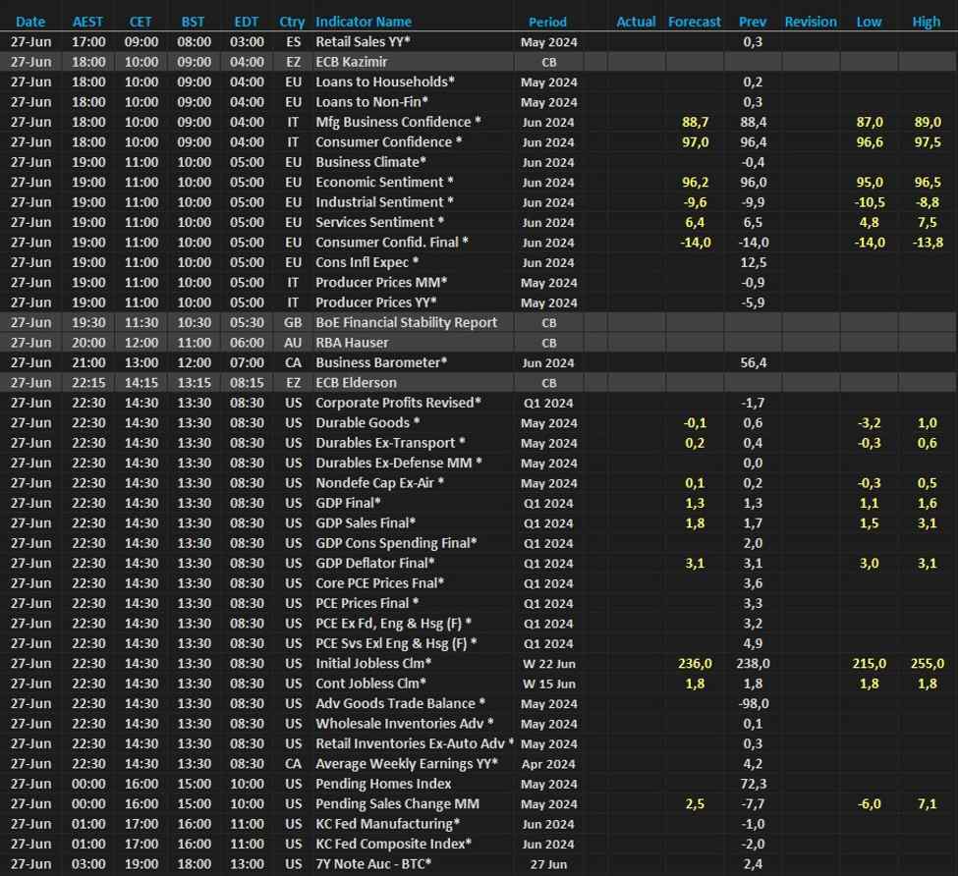This screenshot has width=958, height=876.
Task: Select the Initial Jobless Clm indicator
Action: [x=373, y=663]
